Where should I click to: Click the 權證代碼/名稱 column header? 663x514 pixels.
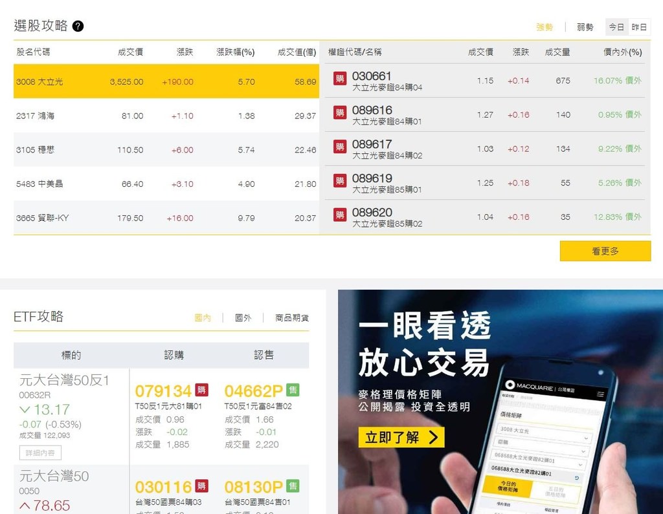(355, 52)
